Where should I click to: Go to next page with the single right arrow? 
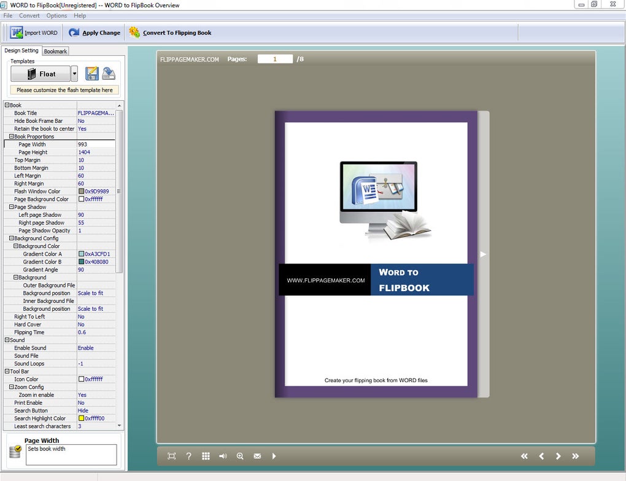pyautogui.click(x=558, y=456)
